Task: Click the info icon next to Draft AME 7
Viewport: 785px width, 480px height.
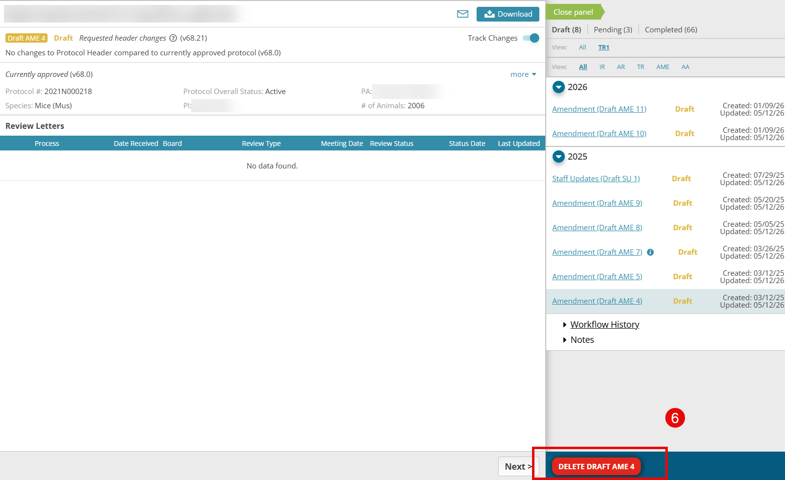Action: 650,252
